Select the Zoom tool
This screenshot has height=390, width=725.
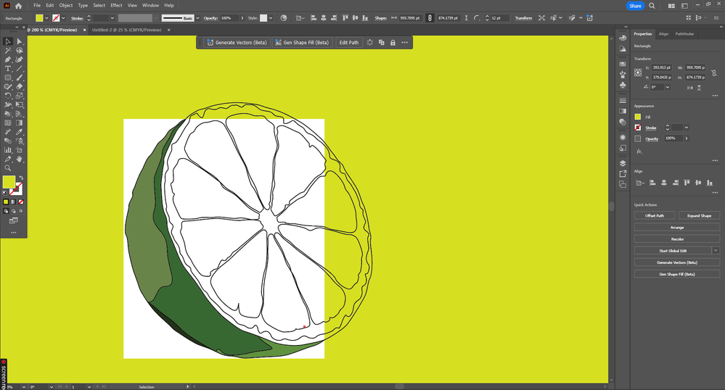pos(8,167)
